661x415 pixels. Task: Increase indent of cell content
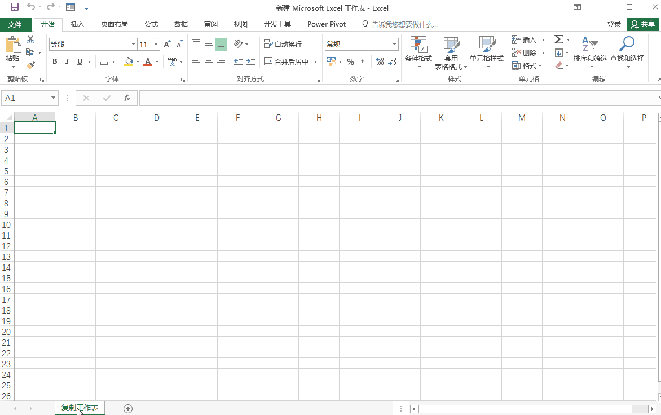coord(251,61)
